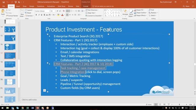Increase font size with the larger A icon

(58, 11)
